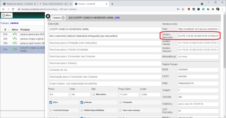This screenshot has height=118, width=226.
Task: Edit the CSOSN field 500
Action: [x=198, y=97]
